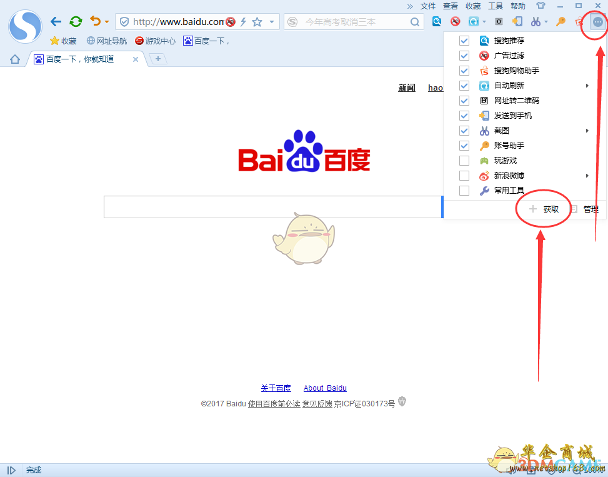Screen dimensions: 608x477
Task: Click the status bar sidebar toggle icon
Action: click(11, 470)
